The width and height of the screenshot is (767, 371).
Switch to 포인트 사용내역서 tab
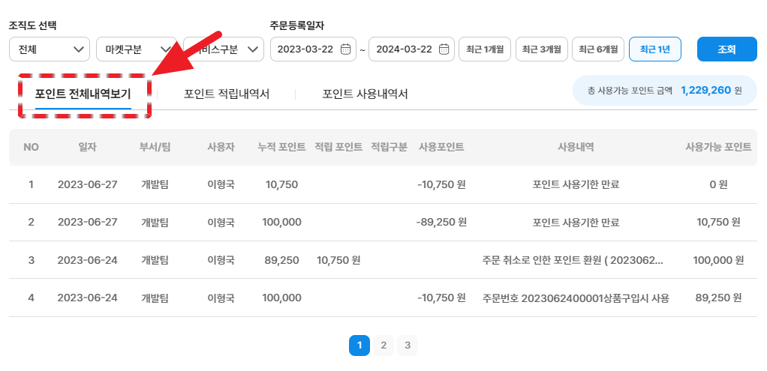point(365,94)
